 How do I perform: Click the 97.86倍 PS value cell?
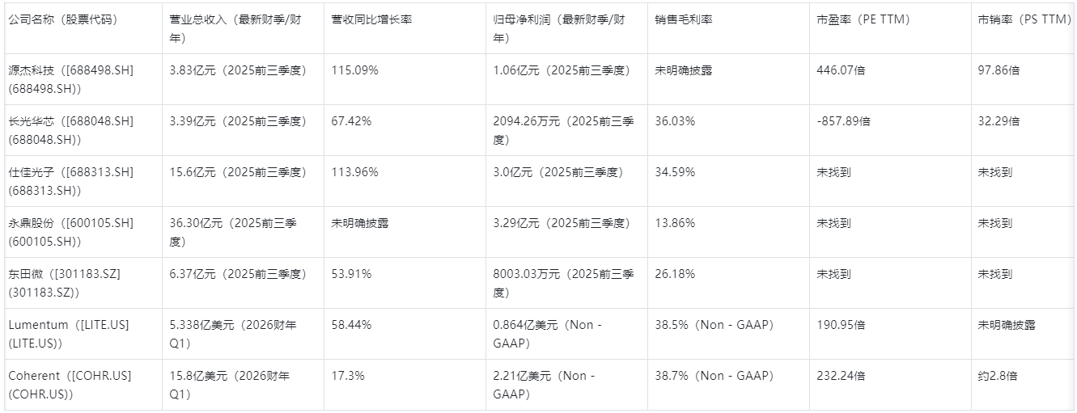click(x=999, y=70)
